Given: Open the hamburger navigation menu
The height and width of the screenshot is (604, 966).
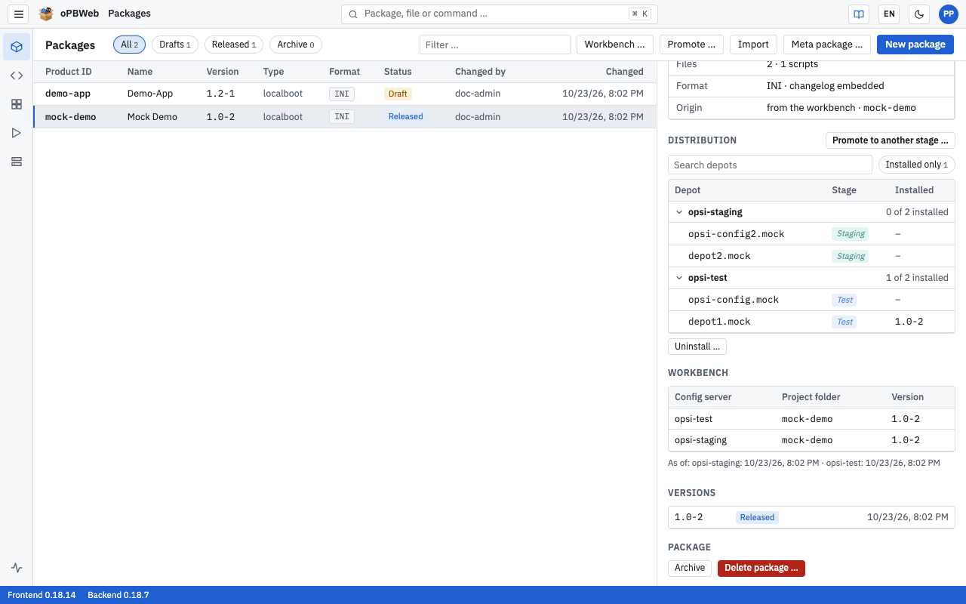Looking at the screenshot, I should click(19, 14).
